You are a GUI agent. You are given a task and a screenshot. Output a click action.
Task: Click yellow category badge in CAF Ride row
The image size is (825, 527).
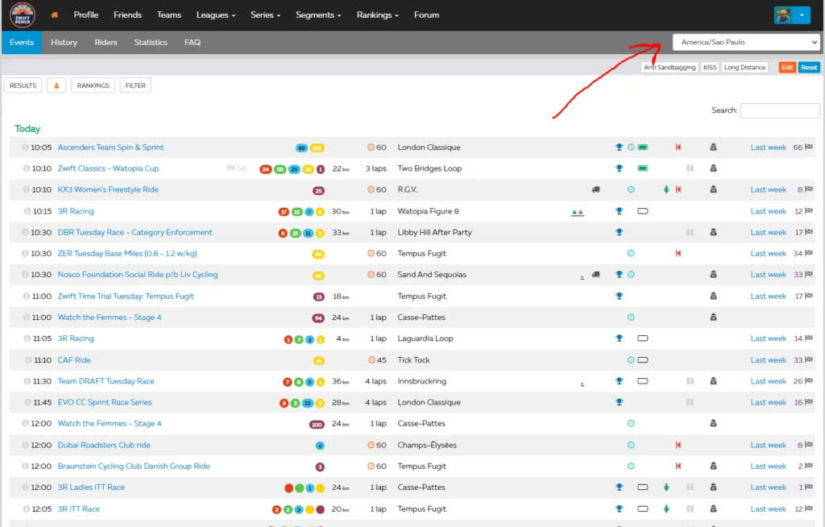pos(318,361)
